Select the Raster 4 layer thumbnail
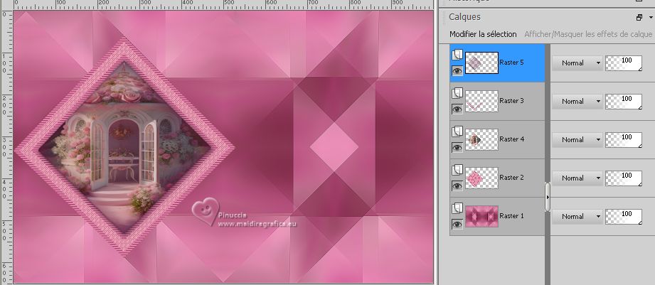 tap(481, 140)
